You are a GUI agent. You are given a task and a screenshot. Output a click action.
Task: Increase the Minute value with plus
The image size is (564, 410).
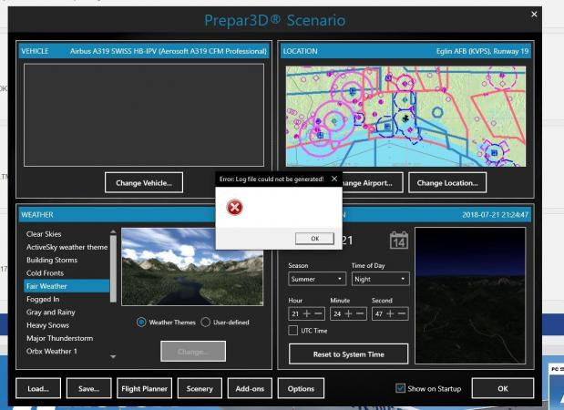point(348,313)
